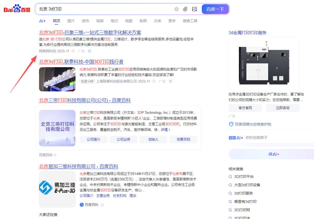Expand the dropdown arrow beside 网商网科技 2025-11

(73, 51)
